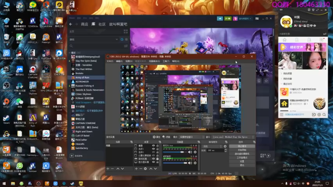Open Steam library games category dropdown
Image resolution: width=333 pixels, height=187 pixels.
[x=94, y=39]
